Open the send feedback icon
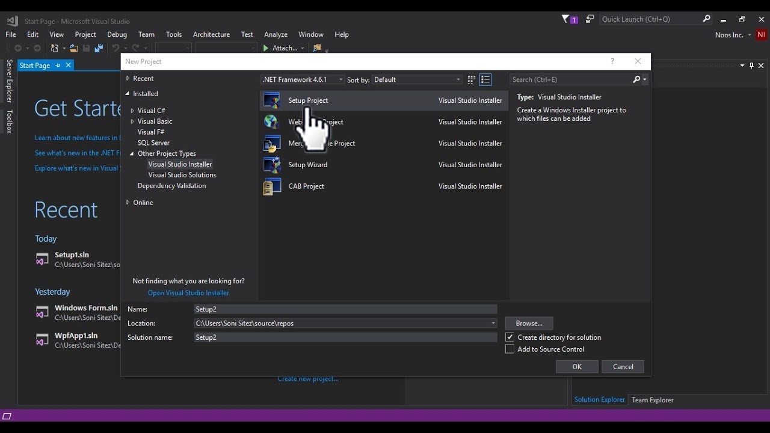Screen dimensions: 770x433 point(590,19)
